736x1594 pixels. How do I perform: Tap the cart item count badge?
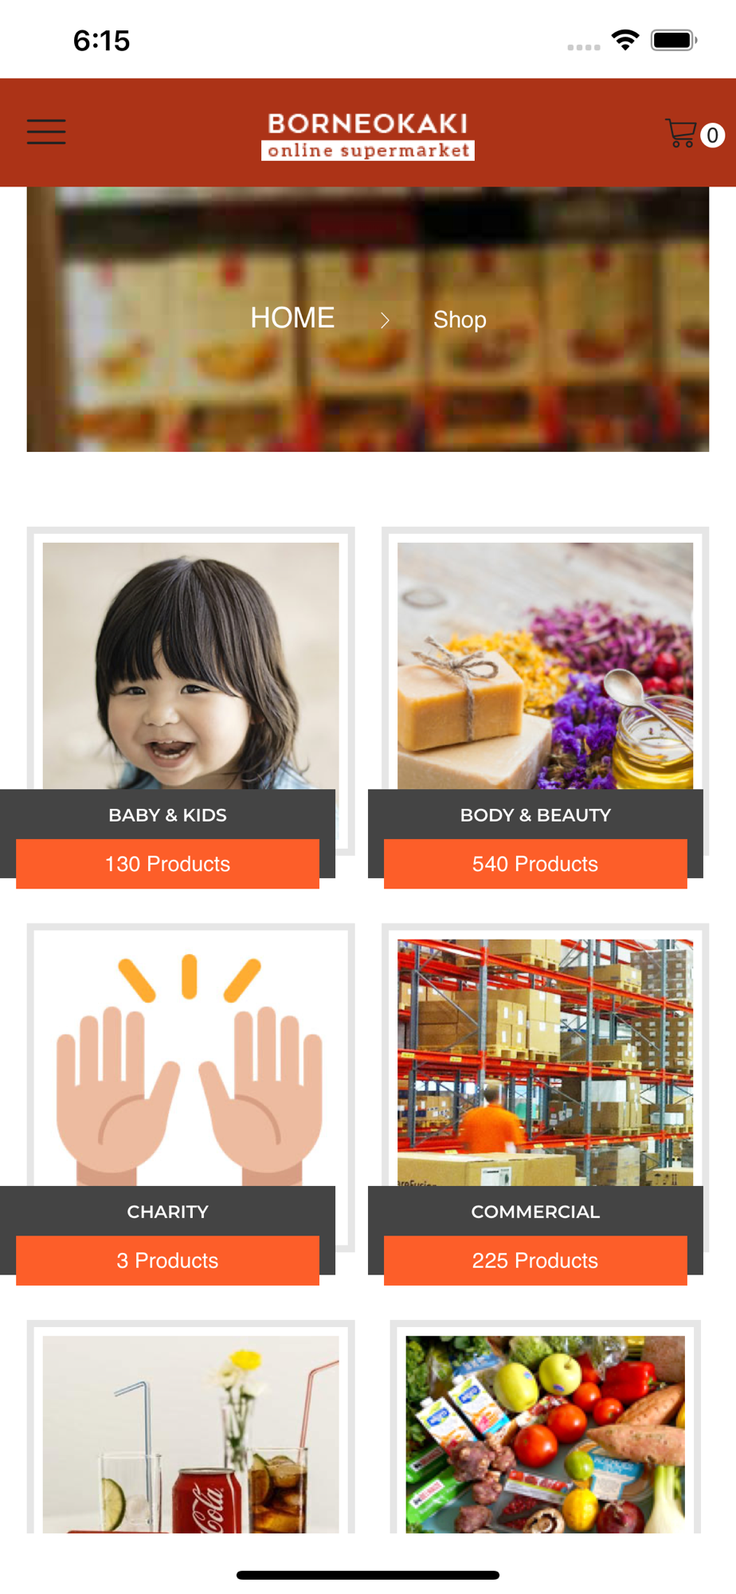[712, 135]
